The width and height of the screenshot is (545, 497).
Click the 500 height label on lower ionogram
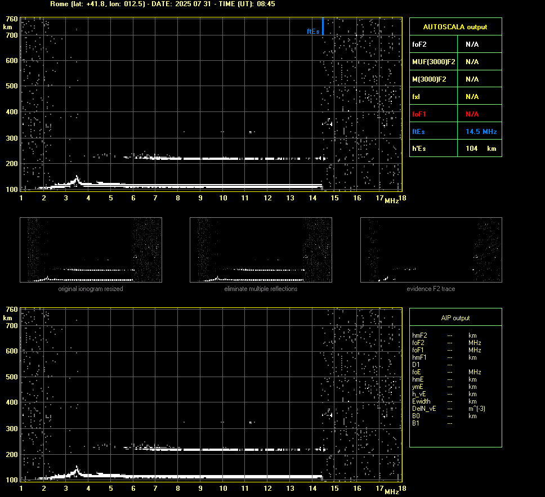tap(12, 377)
